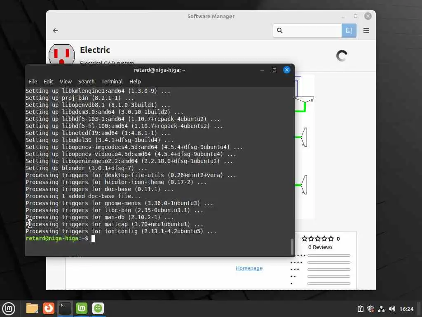Click the three-star rating bar
The height and width of the screenshot is (317, 422).
coord(328,269)
